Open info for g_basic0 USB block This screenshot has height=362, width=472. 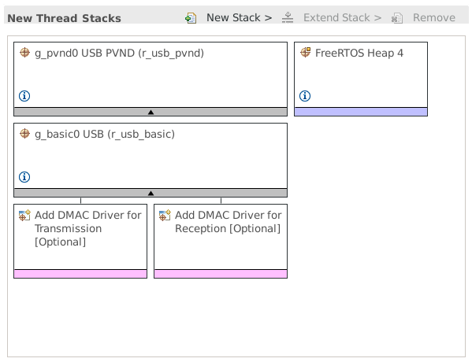tap(24, 177)
